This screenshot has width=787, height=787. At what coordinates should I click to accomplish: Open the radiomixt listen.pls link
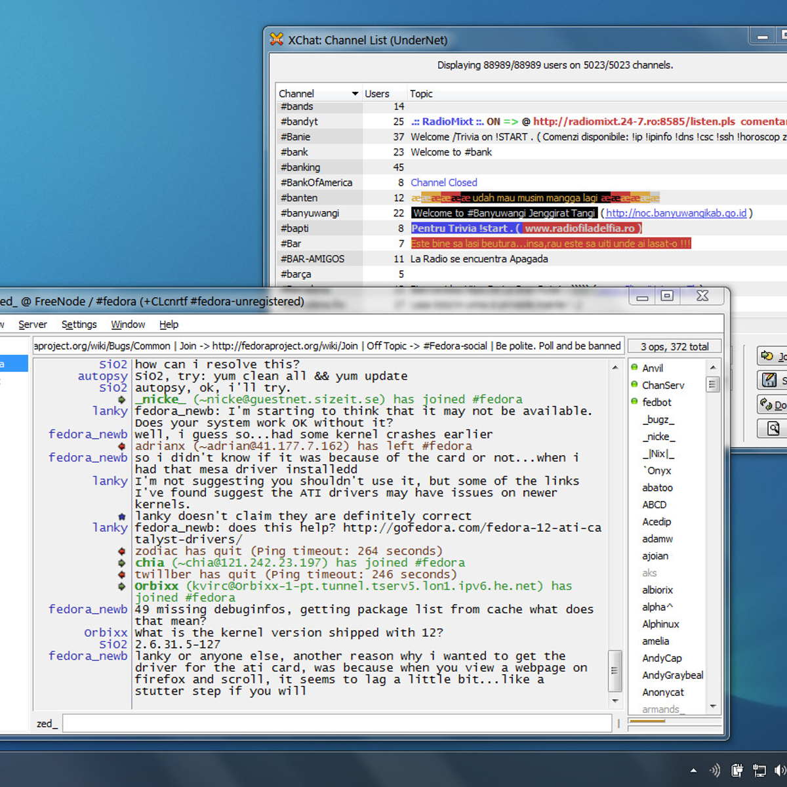pos(634,121)
